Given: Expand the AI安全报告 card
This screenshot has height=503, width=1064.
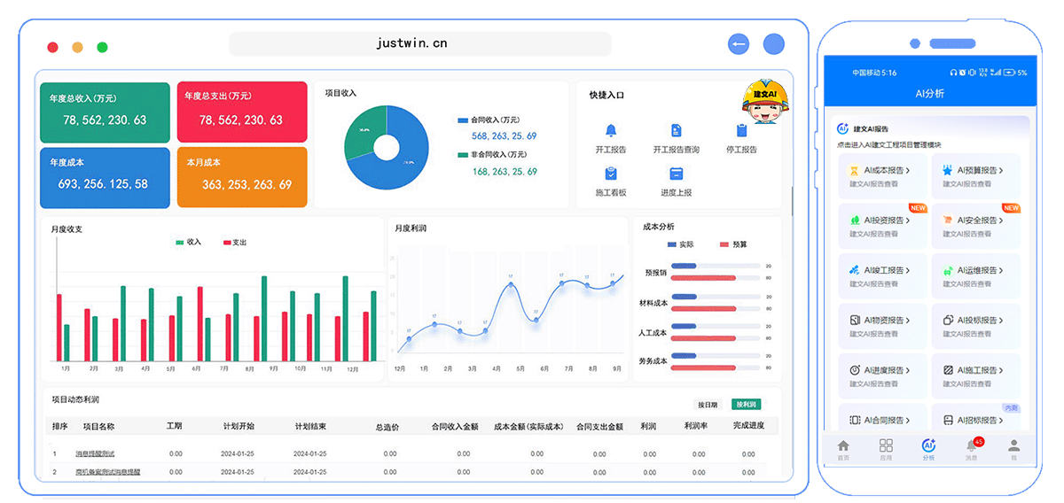Looking at the screenshot, I should (x=975, y=221).
